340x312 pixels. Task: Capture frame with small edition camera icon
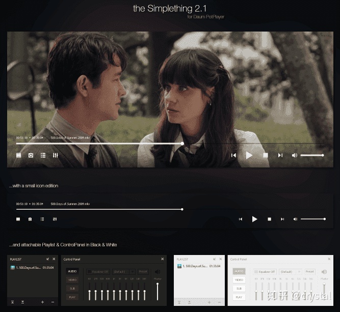30,219
